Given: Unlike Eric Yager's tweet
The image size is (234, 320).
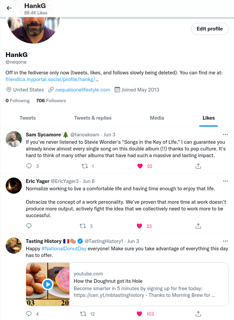Looking at the screenshot, I should (x=140, y=226).
